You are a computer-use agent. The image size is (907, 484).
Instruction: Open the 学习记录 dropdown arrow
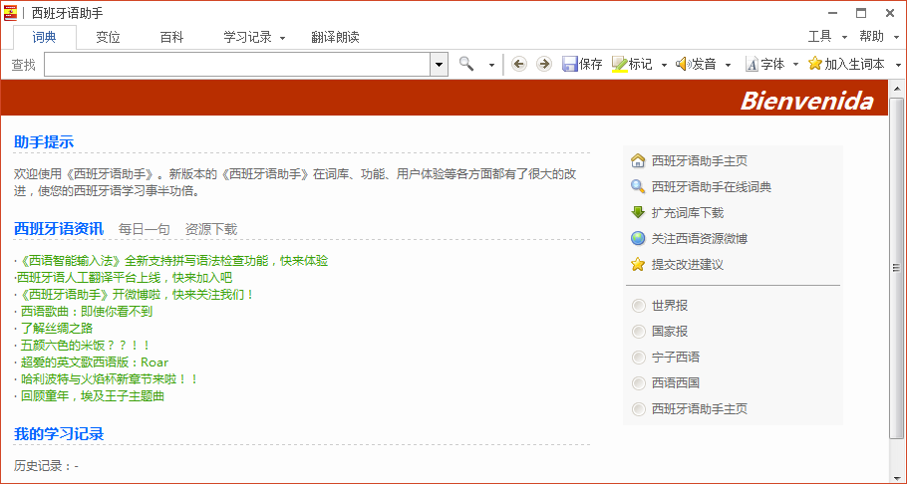[282, 38]
